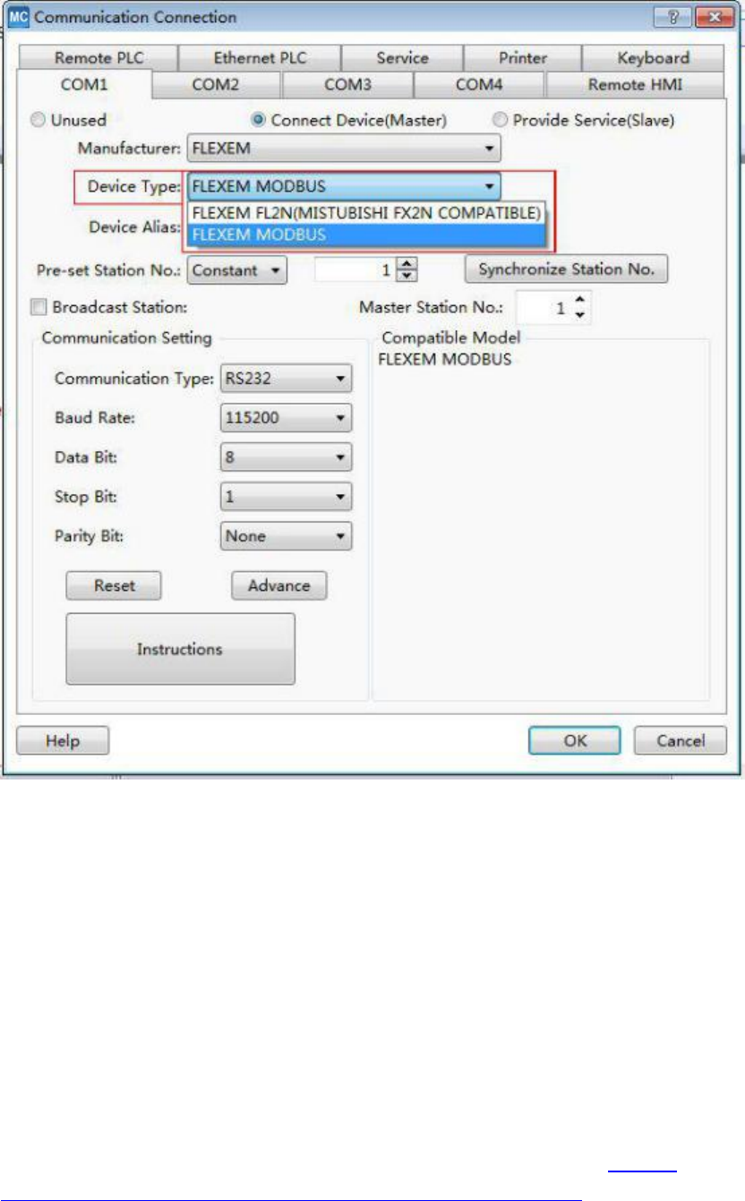Click the Synchronize Station No. button

567,269
